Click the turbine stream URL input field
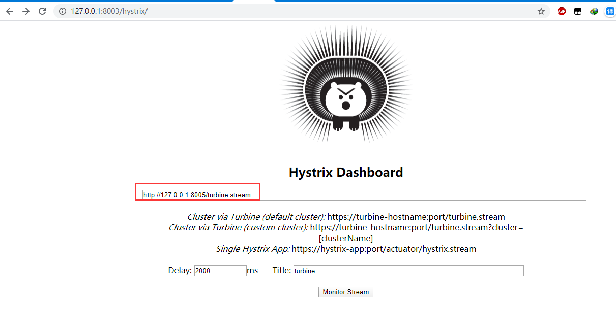The height and width of the screenshot is (333, 616). [x=364, y=195]
